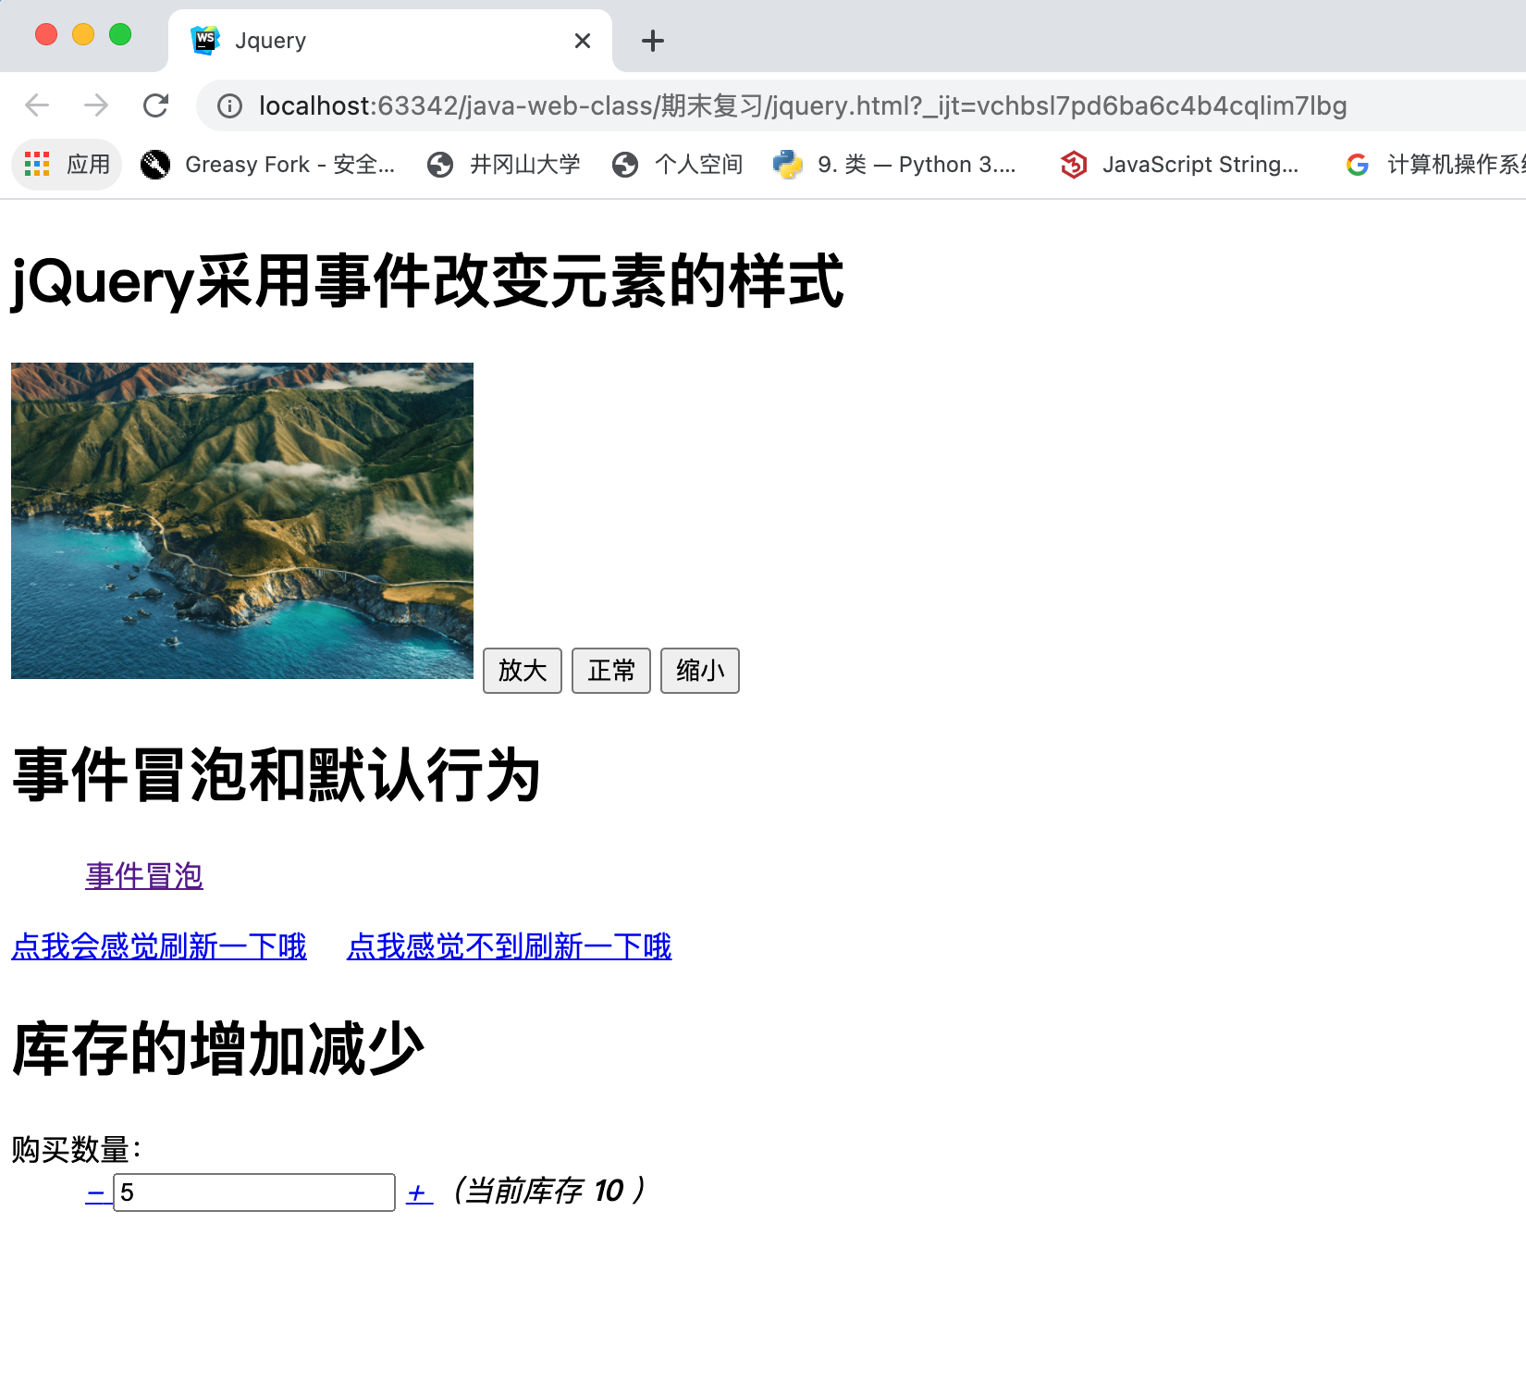
Task: Click the browser forward arrow
Action: click(96, 105)
